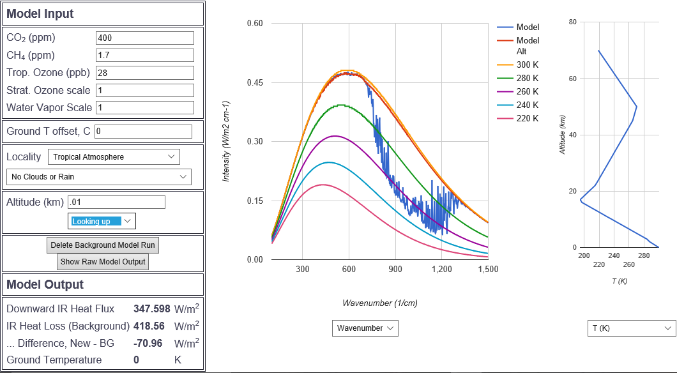Select the Trop. Ozone (ppb) field

(x=144, y=73)
